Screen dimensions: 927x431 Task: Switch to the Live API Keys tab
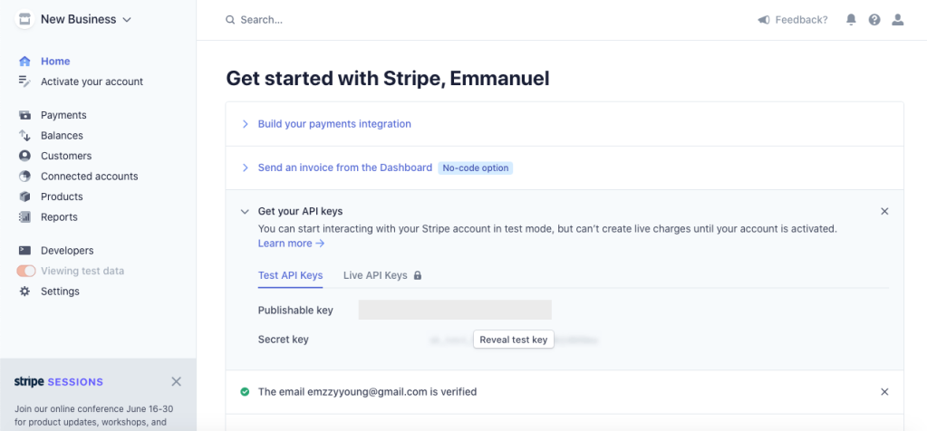click(x=375, y=275)
